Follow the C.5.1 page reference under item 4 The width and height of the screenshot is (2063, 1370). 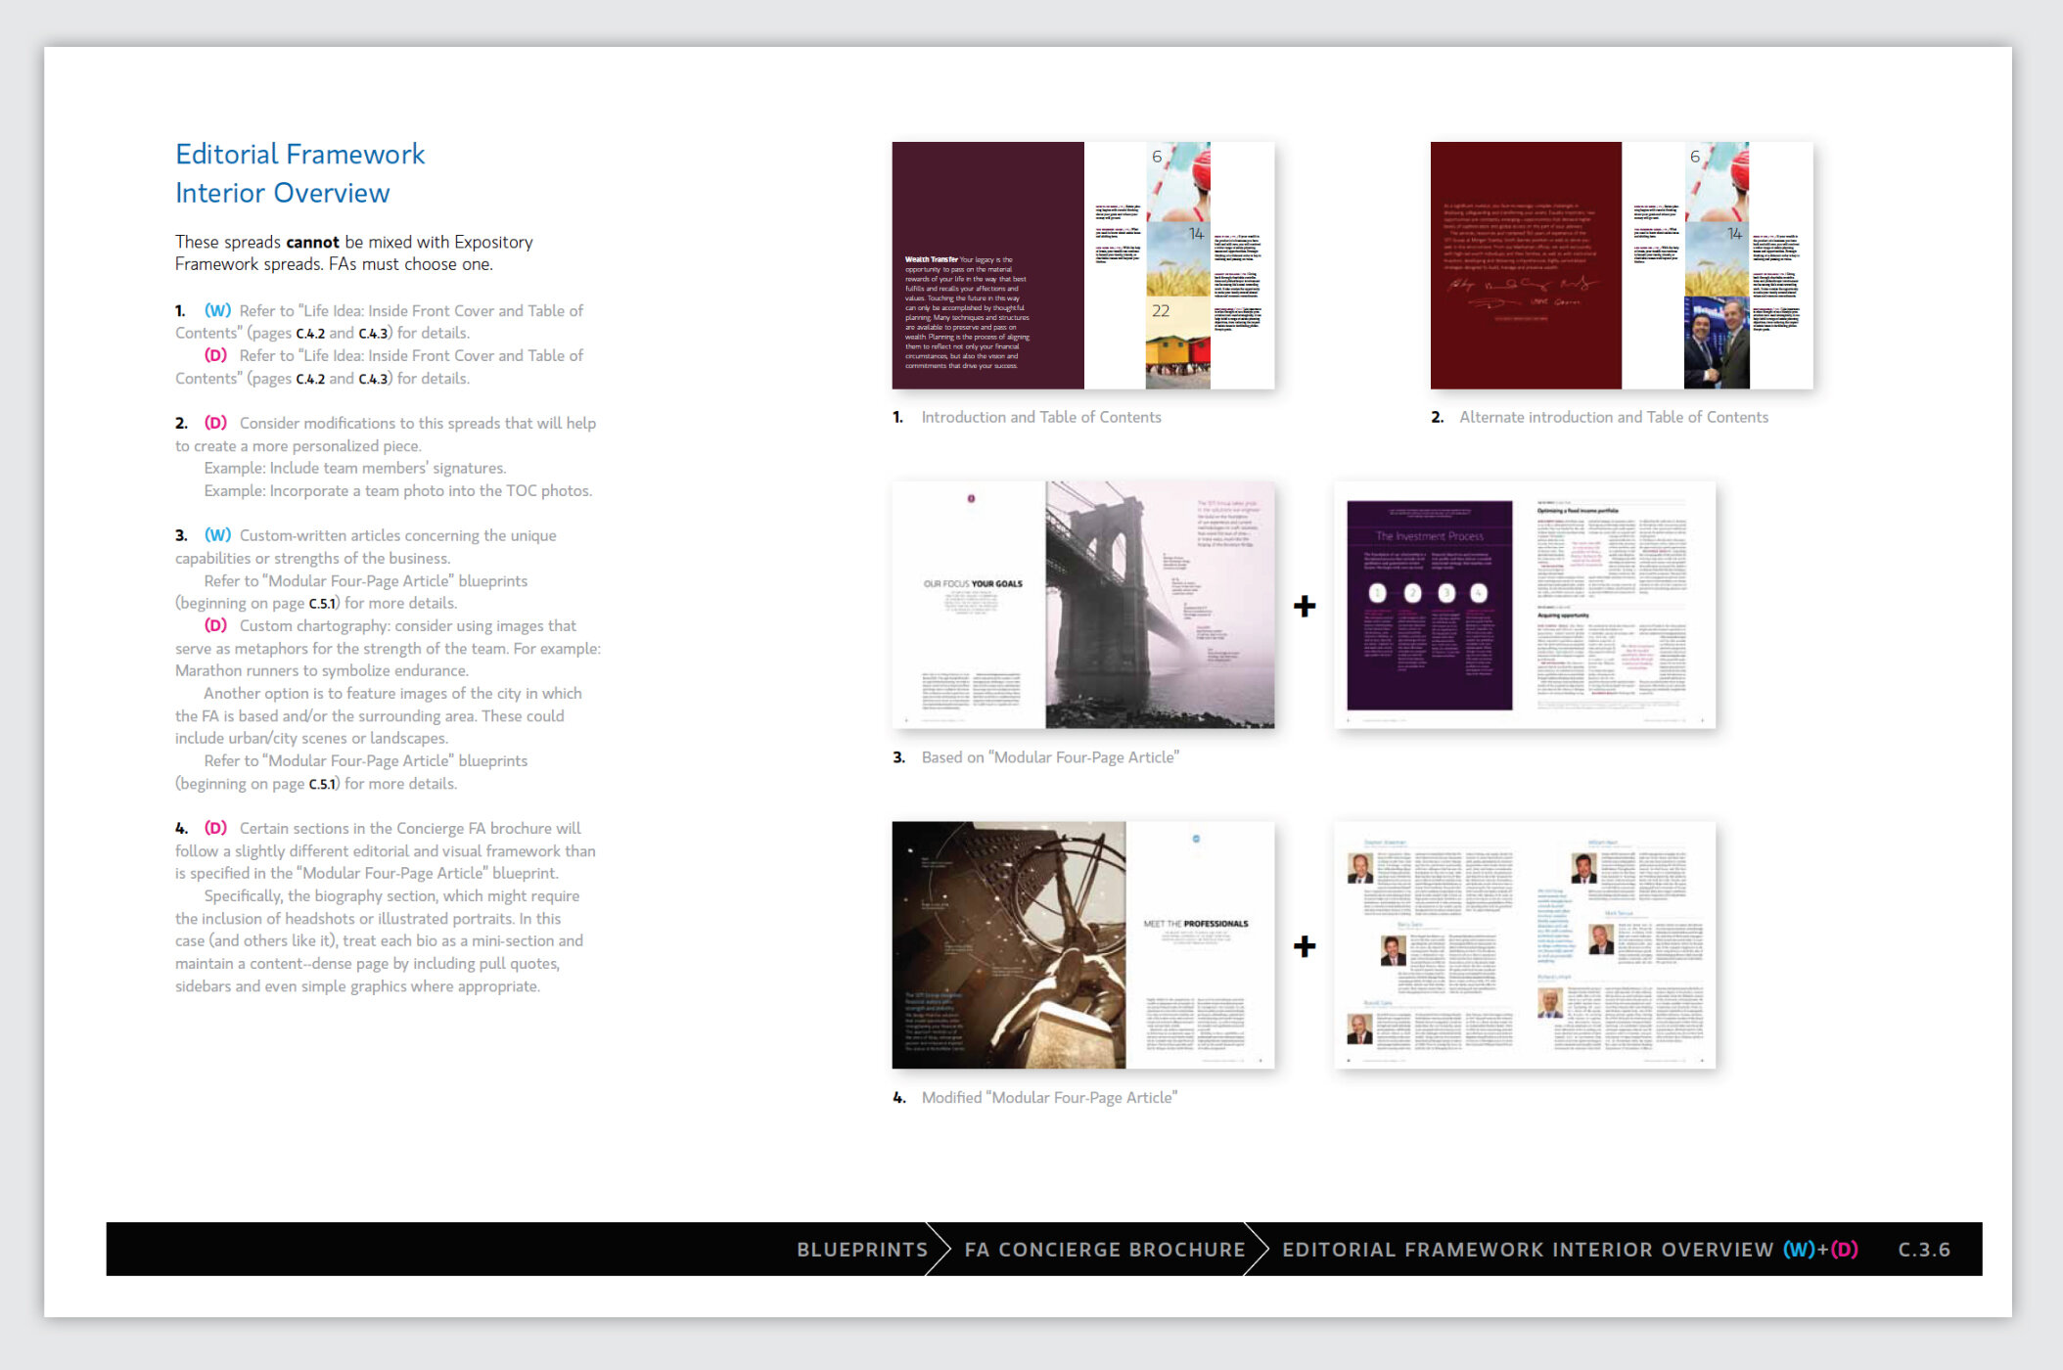click(x=322, y=784)
